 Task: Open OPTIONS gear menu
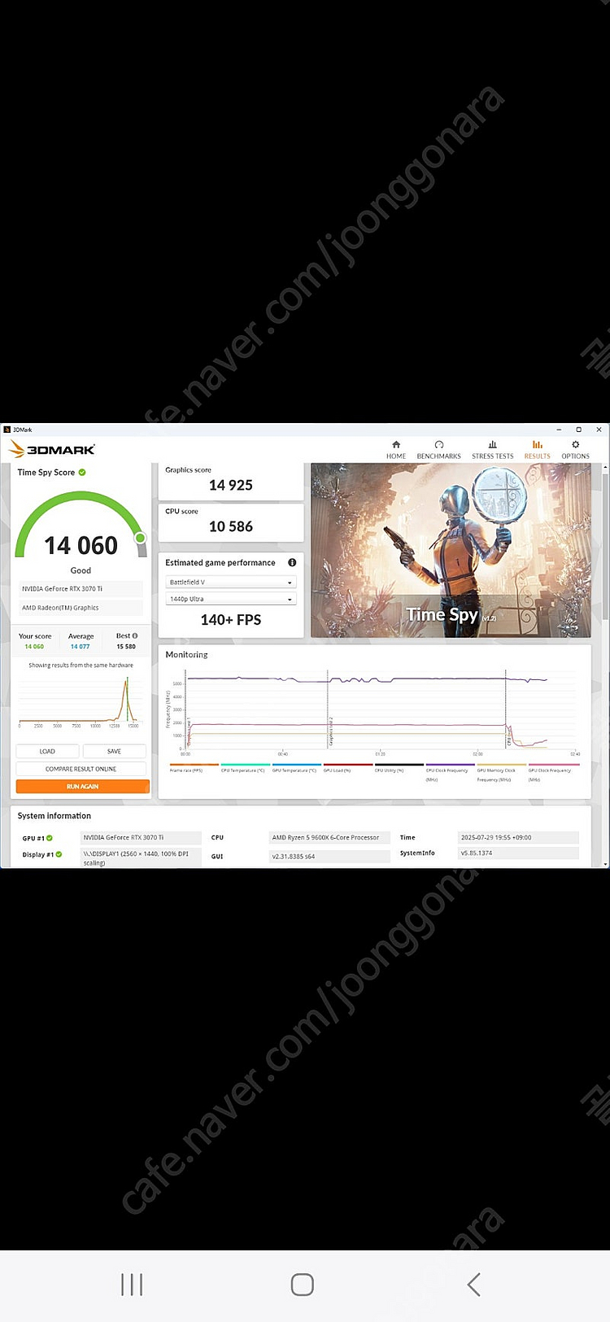(x=575, y=450)
